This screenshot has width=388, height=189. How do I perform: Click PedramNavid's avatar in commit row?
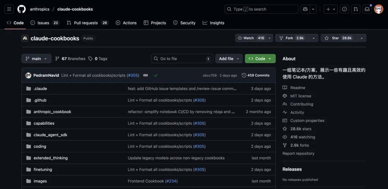click(28, 75)
